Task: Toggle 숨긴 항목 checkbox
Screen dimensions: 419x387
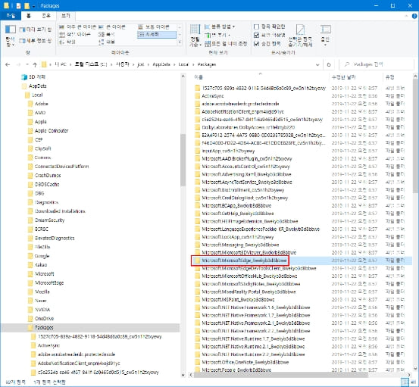Action: pyautogui.click(x=257, y=43)
